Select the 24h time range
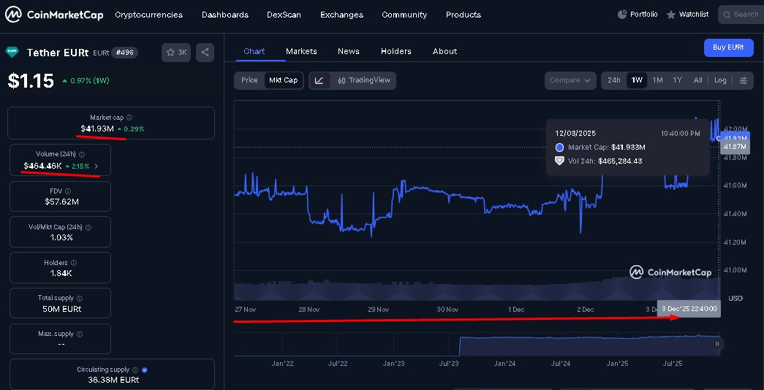Screen dimensions: 764x390 [x=614, y=80]
